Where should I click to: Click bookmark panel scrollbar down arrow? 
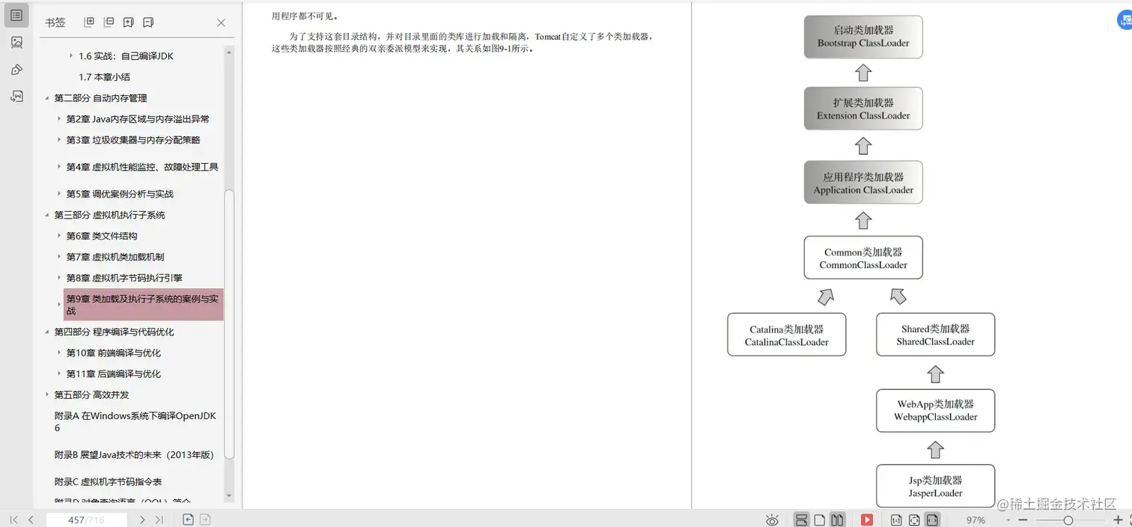coord(229,496)
